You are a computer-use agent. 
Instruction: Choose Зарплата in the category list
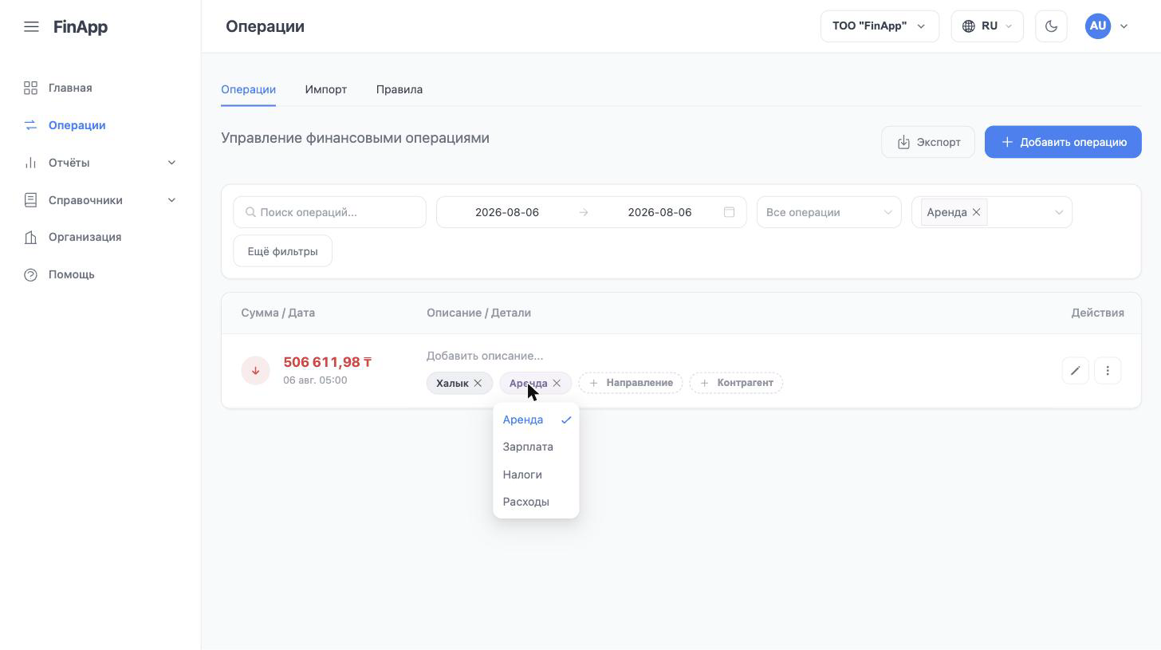(x=536, y=447)
